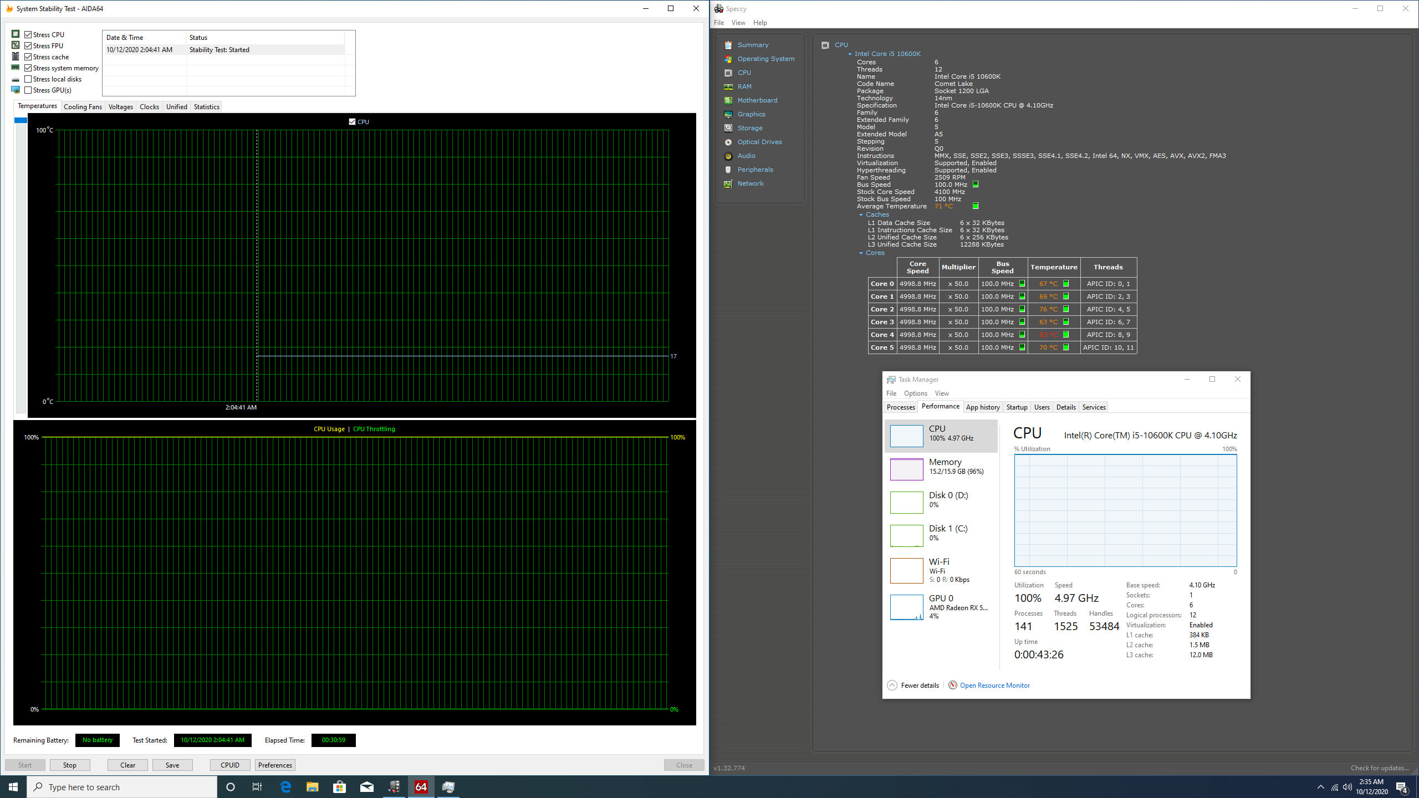This screenshot has width=1419, height=798.
Task: Select the Audio speaker icon
Action: click(728, 156)
